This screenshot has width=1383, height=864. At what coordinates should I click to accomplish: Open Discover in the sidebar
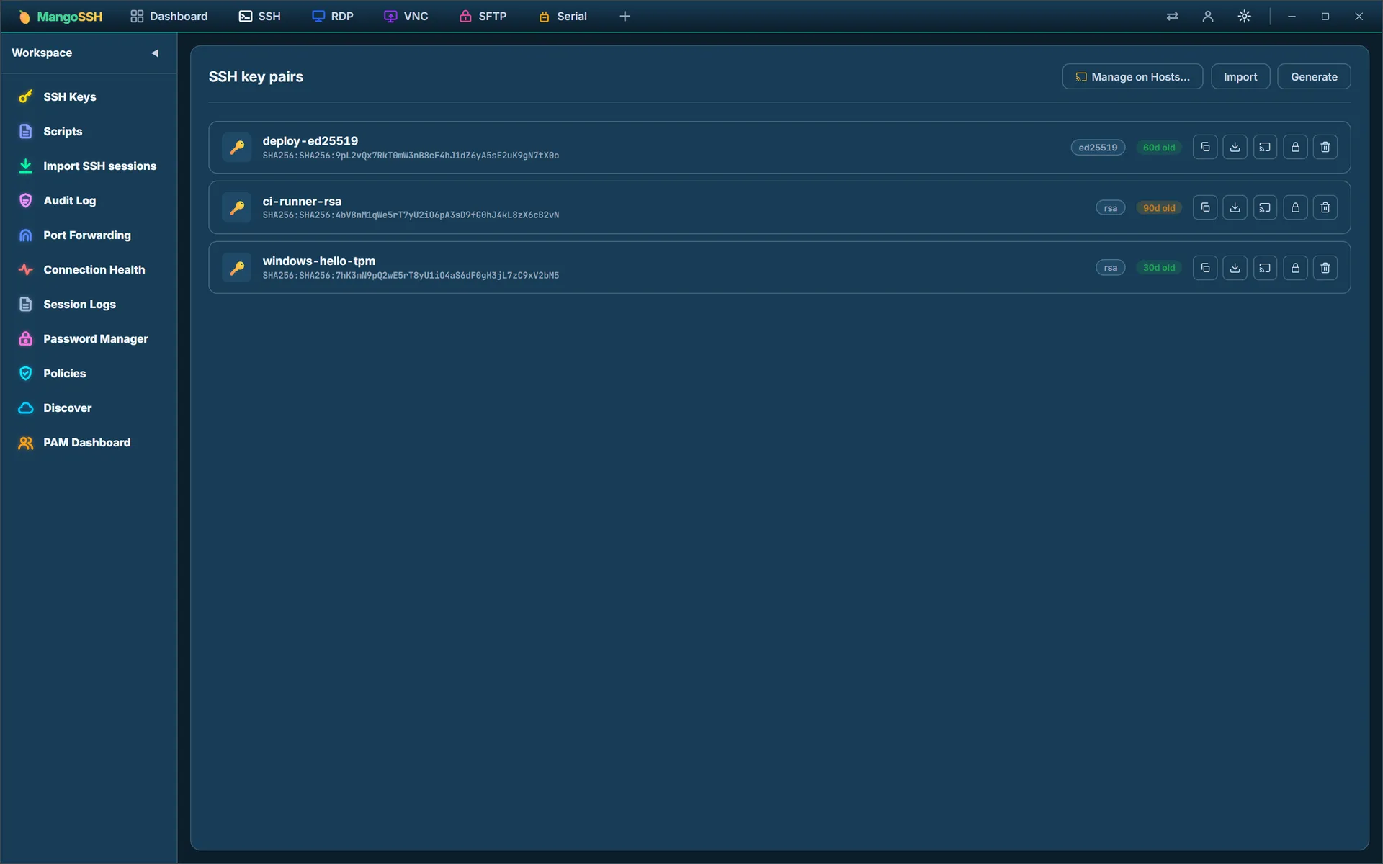89,408
